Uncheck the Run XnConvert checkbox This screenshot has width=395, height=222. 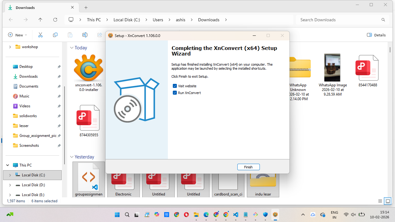click(175, 93)
